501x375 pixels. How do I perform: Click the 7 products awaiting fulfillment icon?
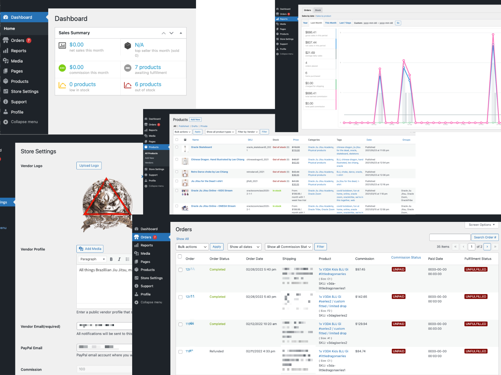[x=128, y=68]
